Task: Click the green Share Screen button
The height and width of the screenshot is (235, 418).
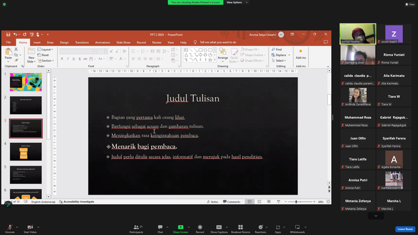Action: [180, 228]
